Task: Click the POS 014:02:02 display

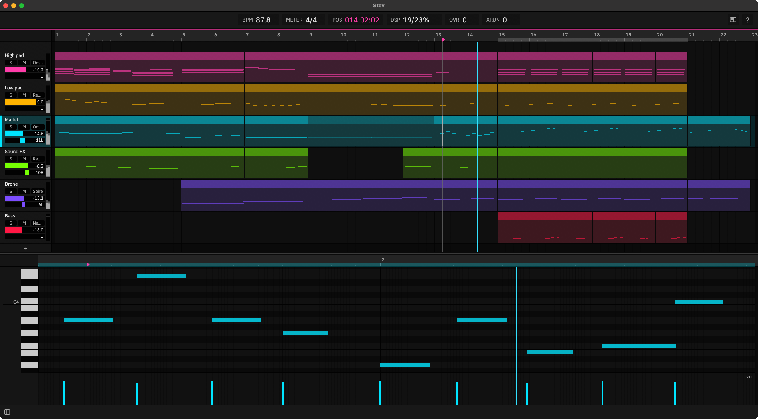Action: [356, 20]
